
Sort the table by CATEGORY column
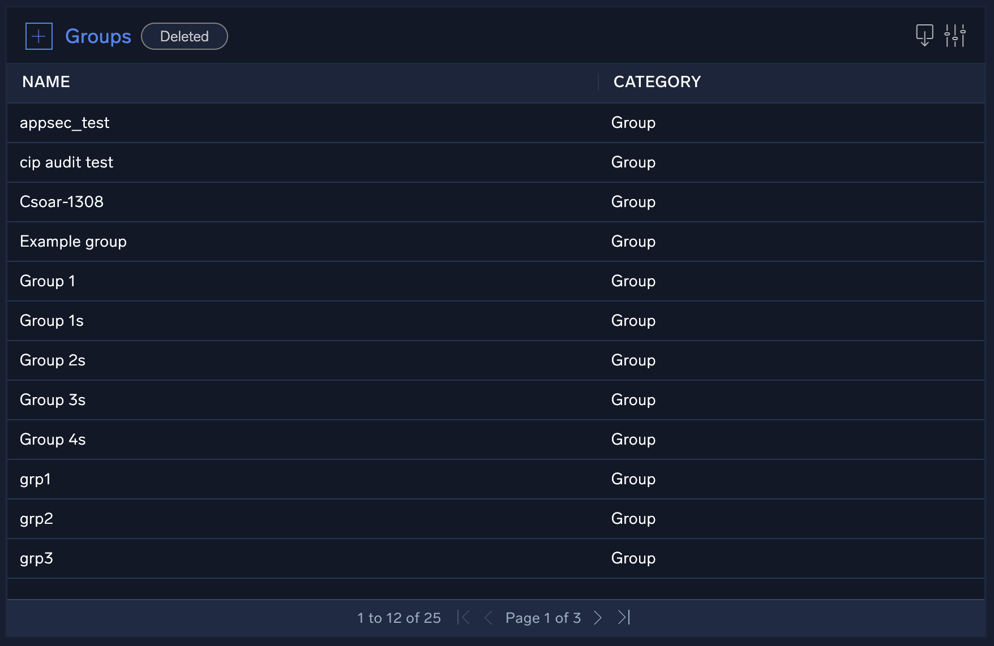[658, 82]
